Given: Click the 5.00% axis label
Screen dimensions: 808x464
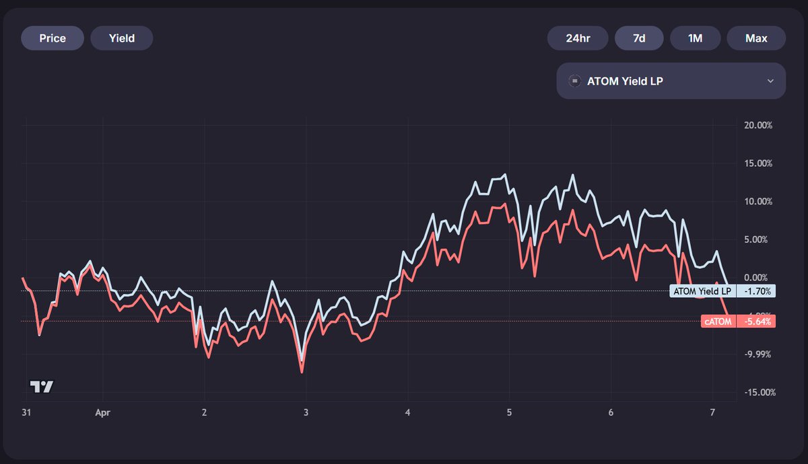Looking at the screenshot, I should (757, 239).
